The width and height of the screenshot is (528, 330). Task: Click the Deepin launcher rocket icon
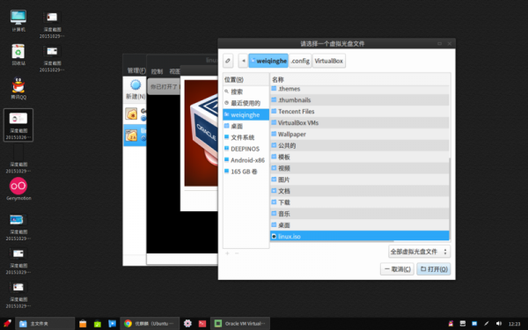pyautogui.click(x=7, y=324)
